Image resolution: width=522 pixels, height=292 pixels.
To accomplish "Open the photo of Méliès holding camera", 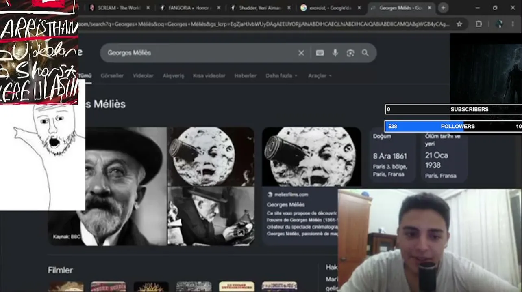I will tap(211, 216).
